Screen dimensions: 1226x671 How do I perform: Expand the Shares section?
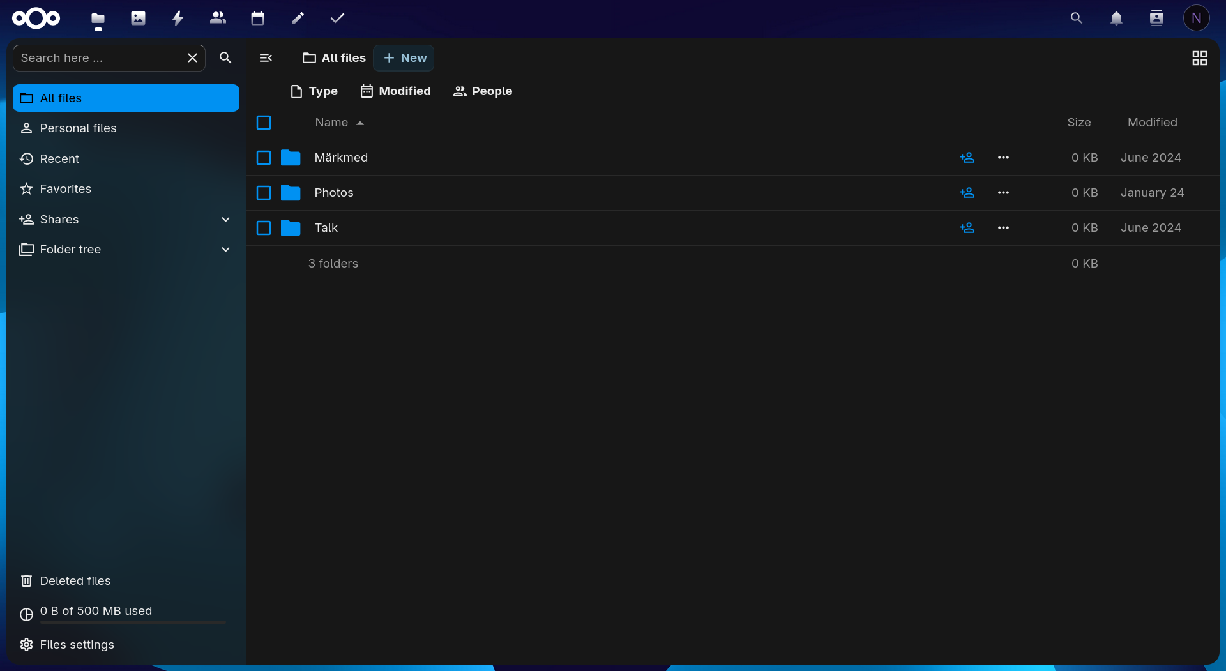coord(225,220)
